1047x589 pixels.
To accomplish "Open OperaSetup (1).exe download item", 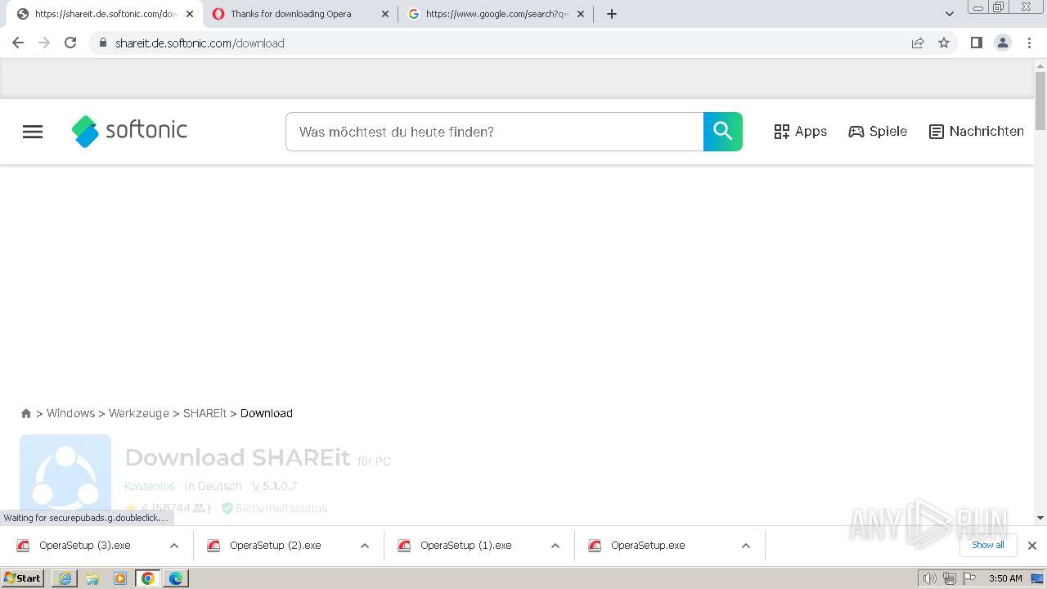I will point(465,546).
